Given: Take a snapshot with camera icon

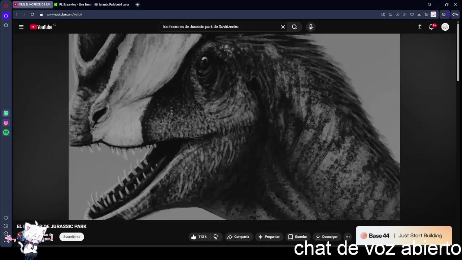Looking at the screenshot, I should (x=390, y=14).
